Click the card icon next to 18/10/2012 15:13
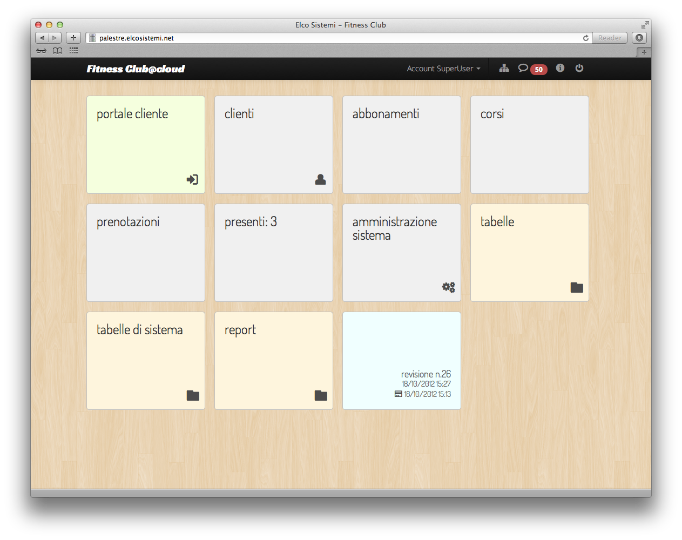Screen dimensions: 682x540 (x=399, y=394)
